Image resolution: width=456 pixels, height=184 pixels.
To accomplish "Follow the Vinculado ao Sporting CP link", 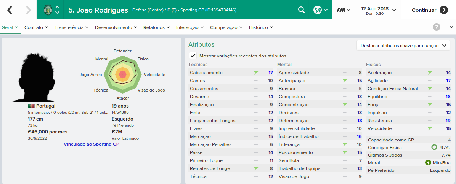I will pyautogui.click(x=92, y=144).
